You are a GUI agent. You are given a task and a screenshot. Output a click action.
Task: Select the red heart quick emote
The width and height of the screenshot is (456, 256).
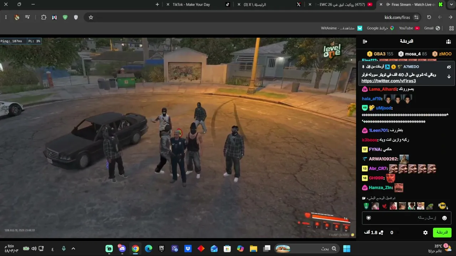[384, 206]
